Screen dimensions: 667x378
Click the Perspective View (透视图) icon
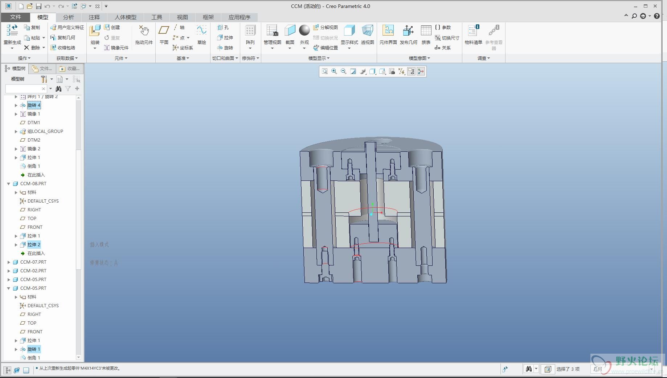pos(367,30)
